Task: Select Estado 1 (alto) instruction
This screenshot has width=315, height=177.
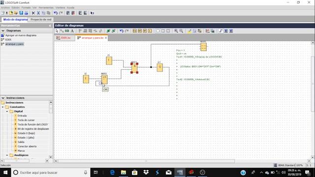Action: [26, 138]
